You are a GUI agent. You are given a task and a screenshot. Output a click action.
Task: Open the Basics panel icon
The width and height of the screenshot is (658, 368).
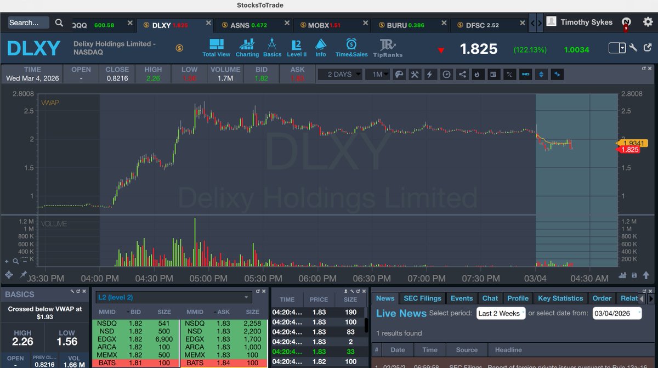pos(272,48)
